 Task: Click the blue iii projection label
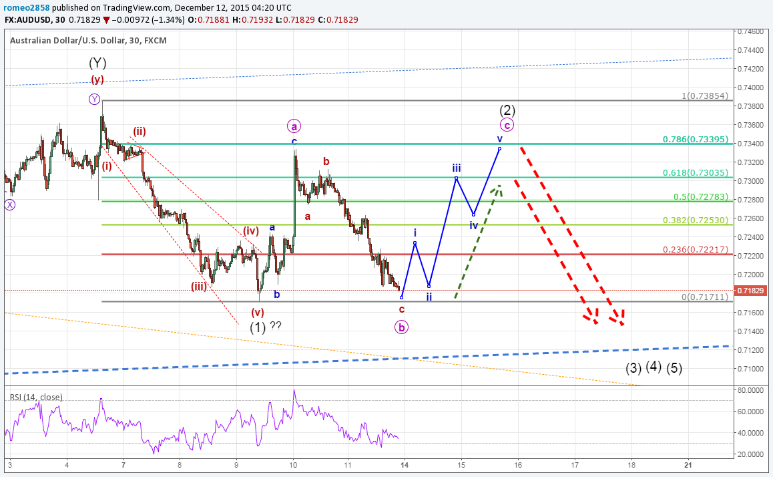pyautogui.click(x=457, y=168)
